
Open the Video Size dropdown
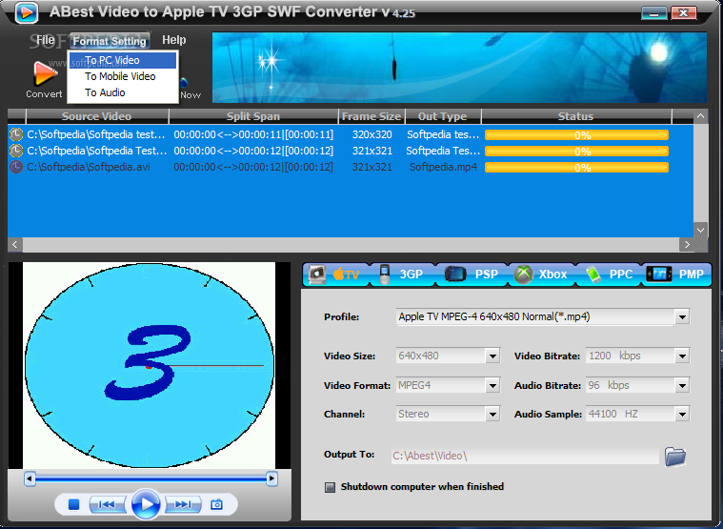(x=492, y=356)
